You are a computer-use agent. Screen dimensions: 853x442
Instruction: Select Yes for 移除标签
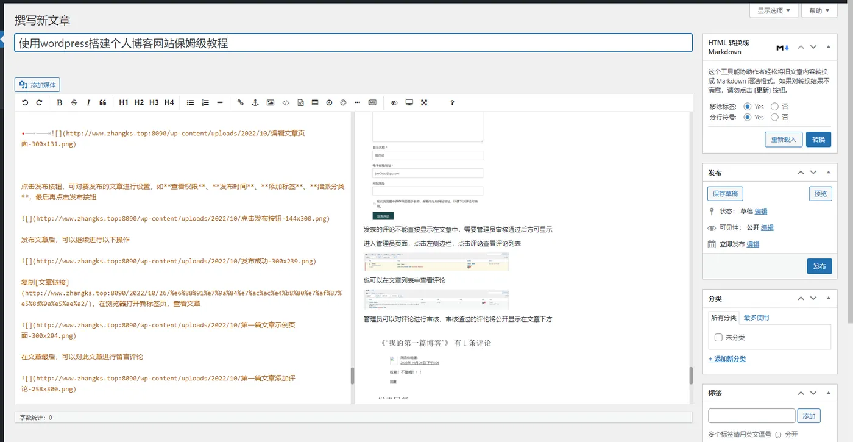pos(747,107)
